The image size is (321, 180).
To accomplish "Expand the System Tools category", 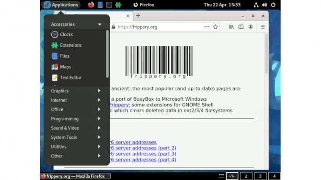I will [x=77, y=138].
